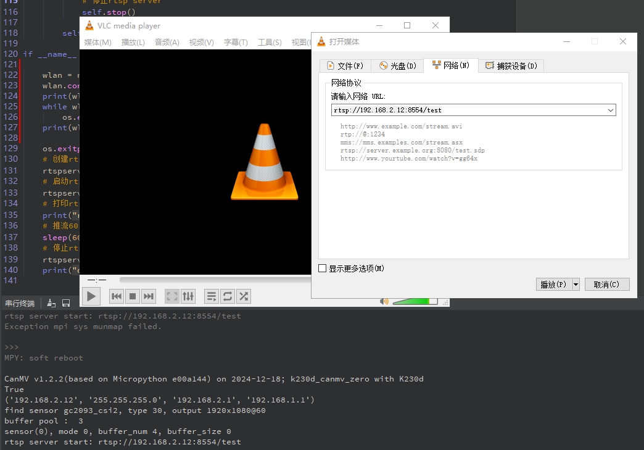Open the 音频(A) menu in VLC
This screenshot has width=644, height=450.
[x=167, y=43]
